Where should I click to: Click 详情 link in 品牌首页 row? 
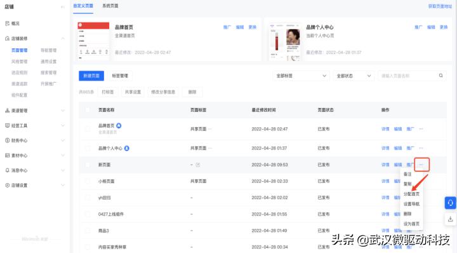[x=385, y=129]
